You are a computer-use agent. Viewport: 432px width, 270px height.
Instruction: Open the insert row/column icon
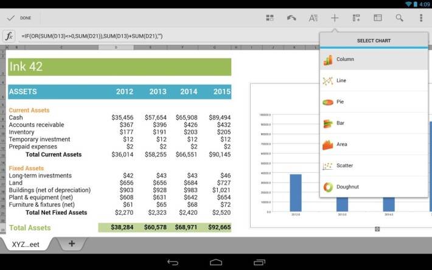pyautogui.click(x=356, y=18)
